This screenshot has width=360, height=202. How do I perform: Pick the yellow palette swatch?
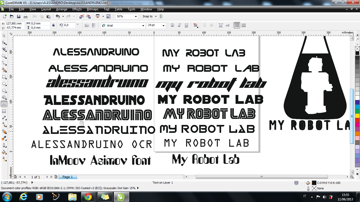click(357, 115)
